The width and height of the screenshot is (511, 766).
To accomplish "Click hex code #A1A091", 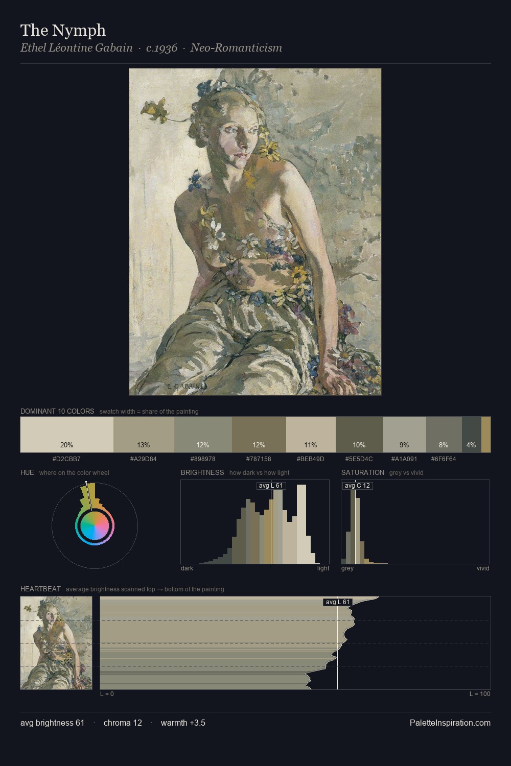I will point(404,459).
